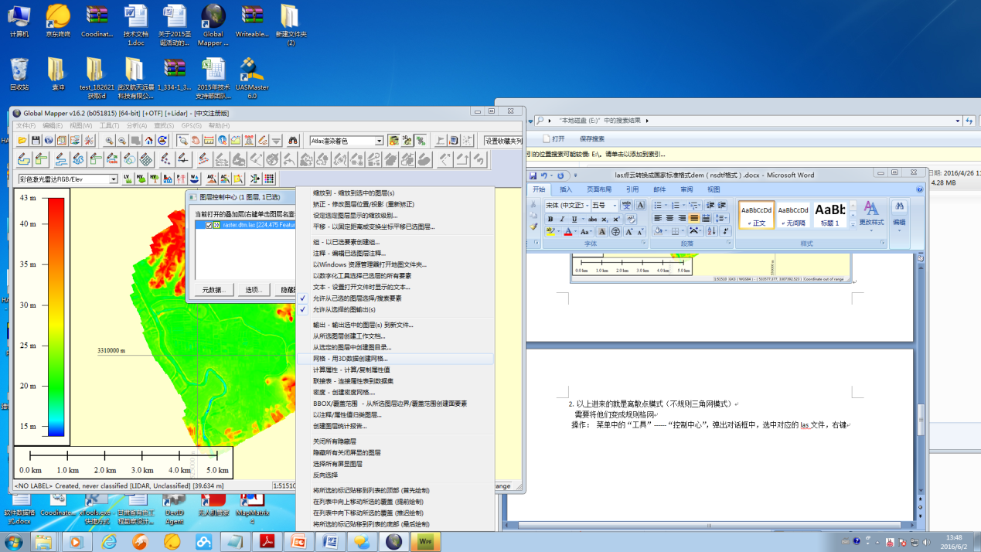Open the 3D view button in Global Mapper toolbar
Viewport: 981px width, 552px height.
pos(407,140)
